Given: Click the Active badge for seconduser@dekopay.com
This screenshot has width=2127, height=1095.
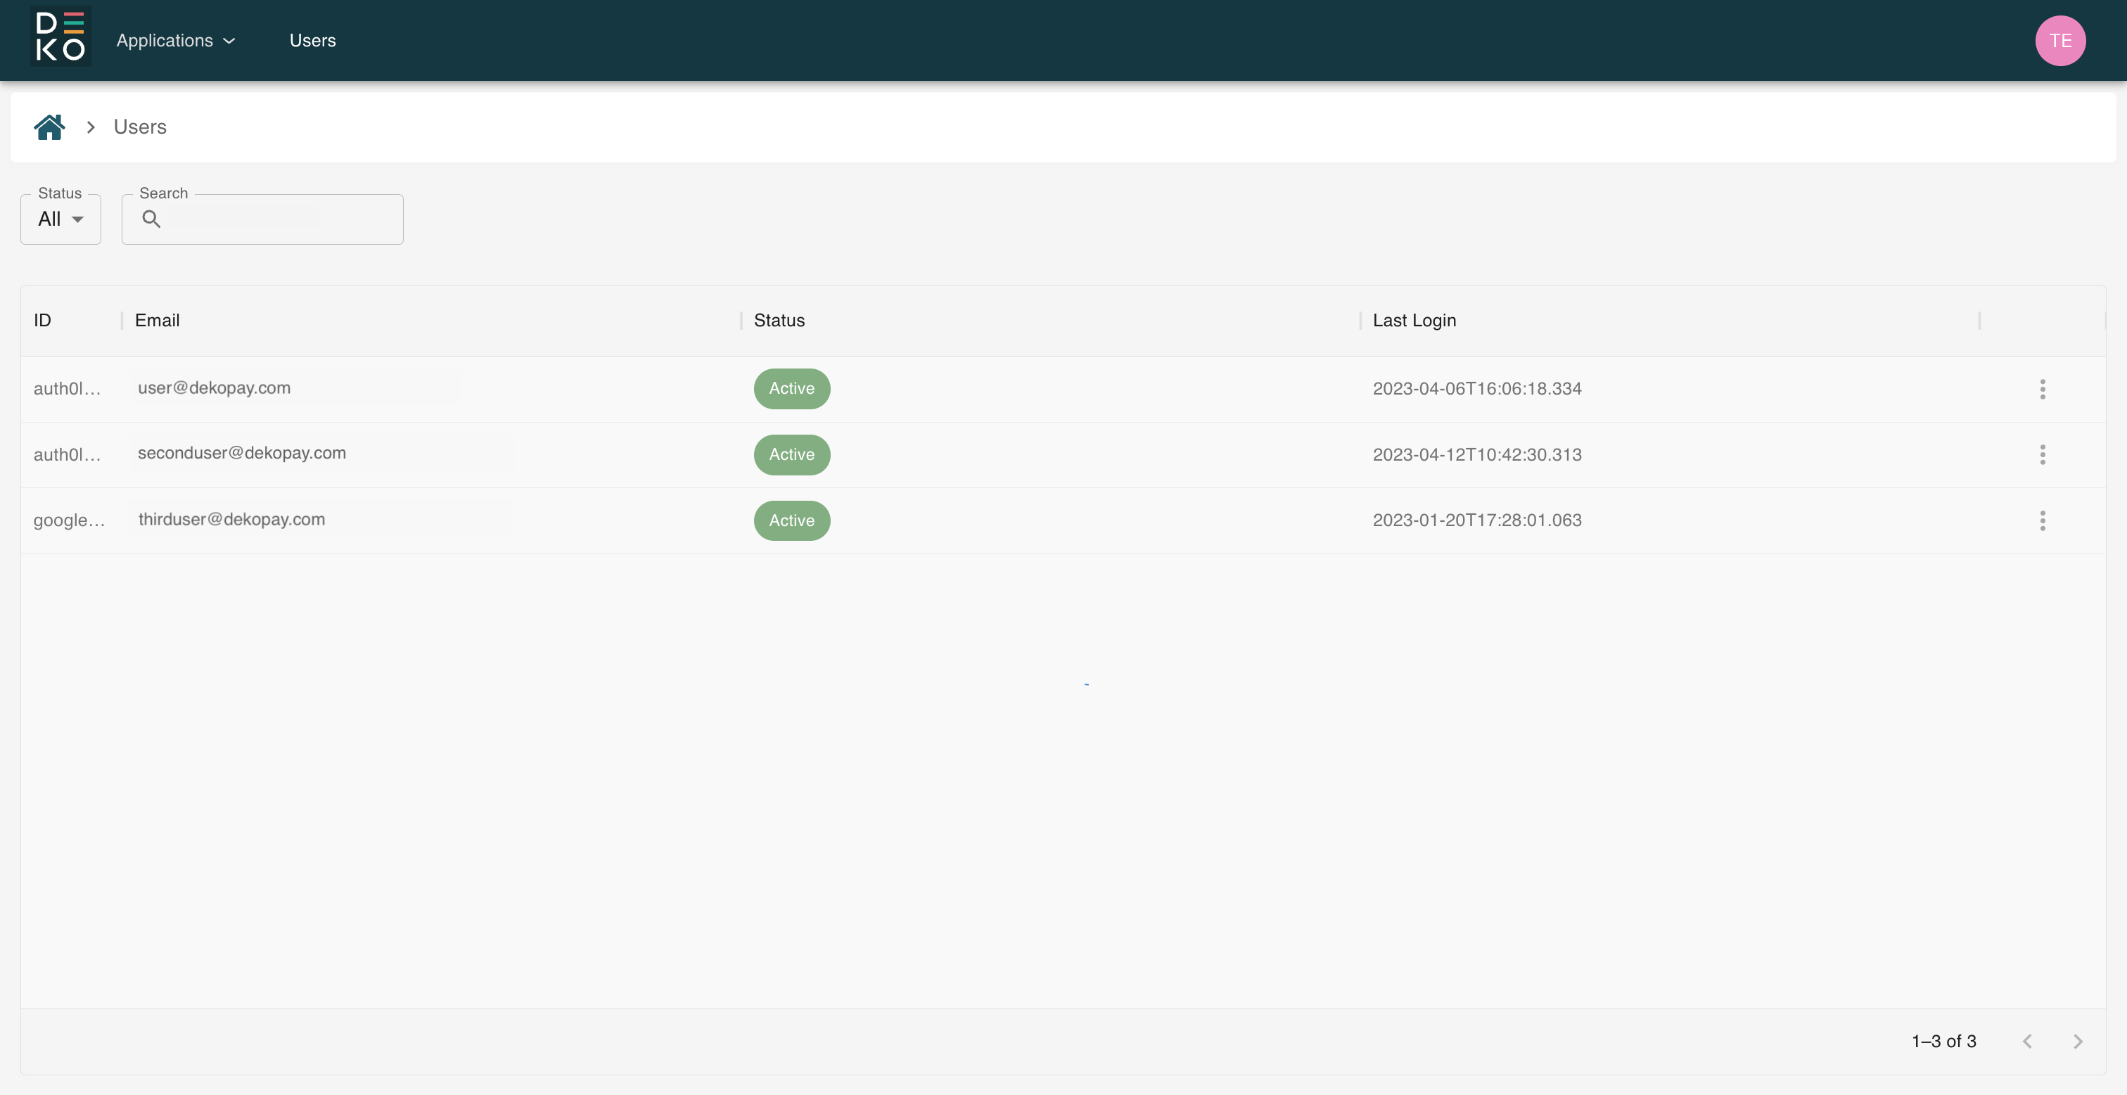Looking at the screenshot, I should [x=791, y=455].
